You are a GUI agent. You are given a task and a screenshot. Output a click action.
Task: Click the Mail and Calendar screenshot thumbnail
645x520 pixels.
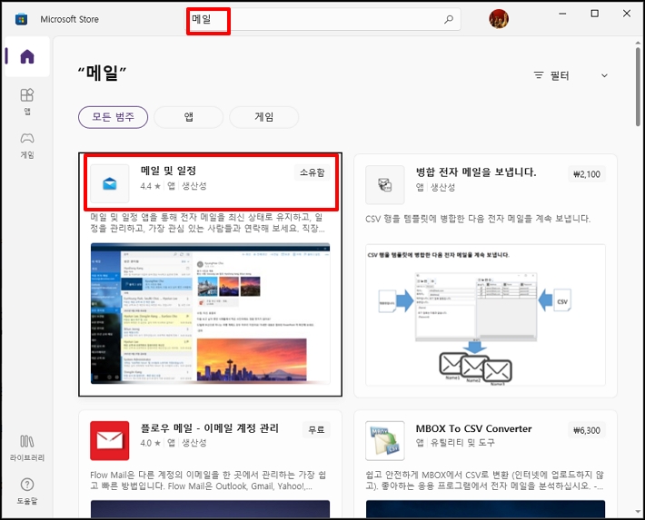[210, 314]
